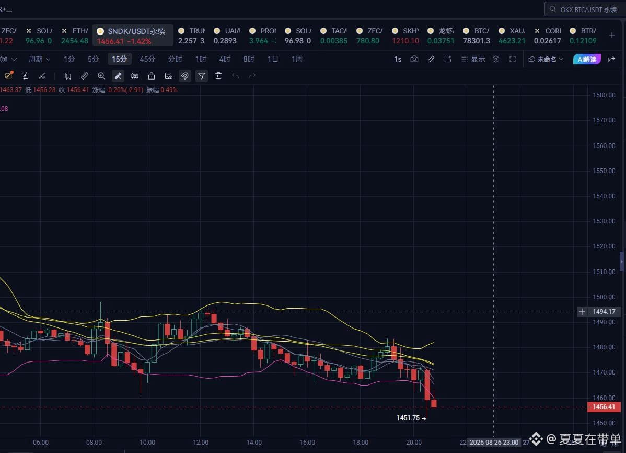Open the UAI/ 0.2893 symbol tab
The width and height of the screenshot is (626, 453).
tap(227, 36)
